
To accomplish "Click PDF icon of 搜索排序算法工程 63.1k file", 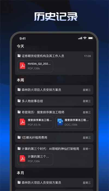I will (23, 122).
